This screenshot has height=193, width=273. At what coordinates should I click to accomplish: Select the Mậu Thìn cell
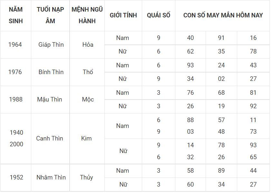tap(50, 99)
